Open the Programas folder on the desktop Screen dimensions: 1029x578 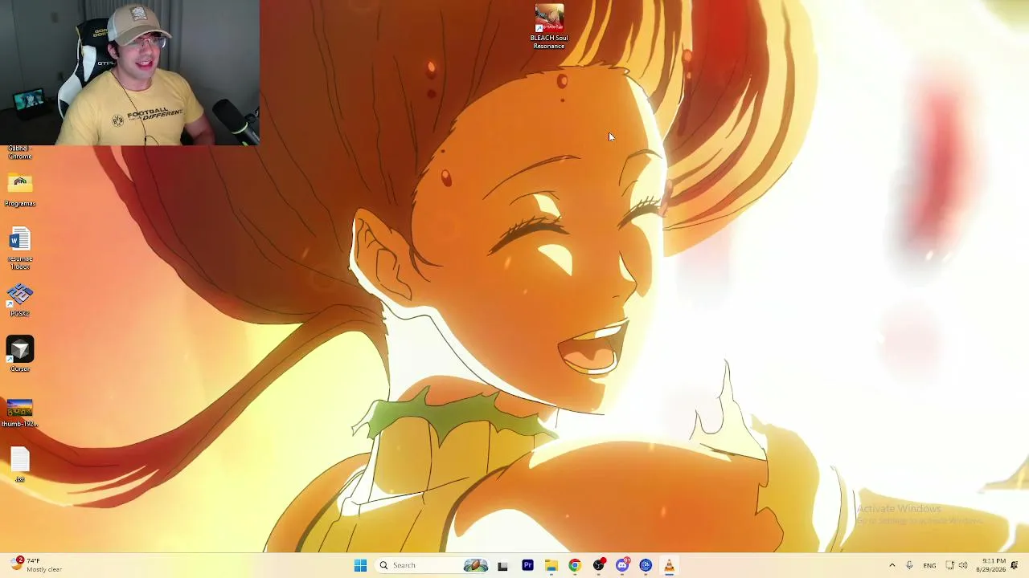click(20, 190)
